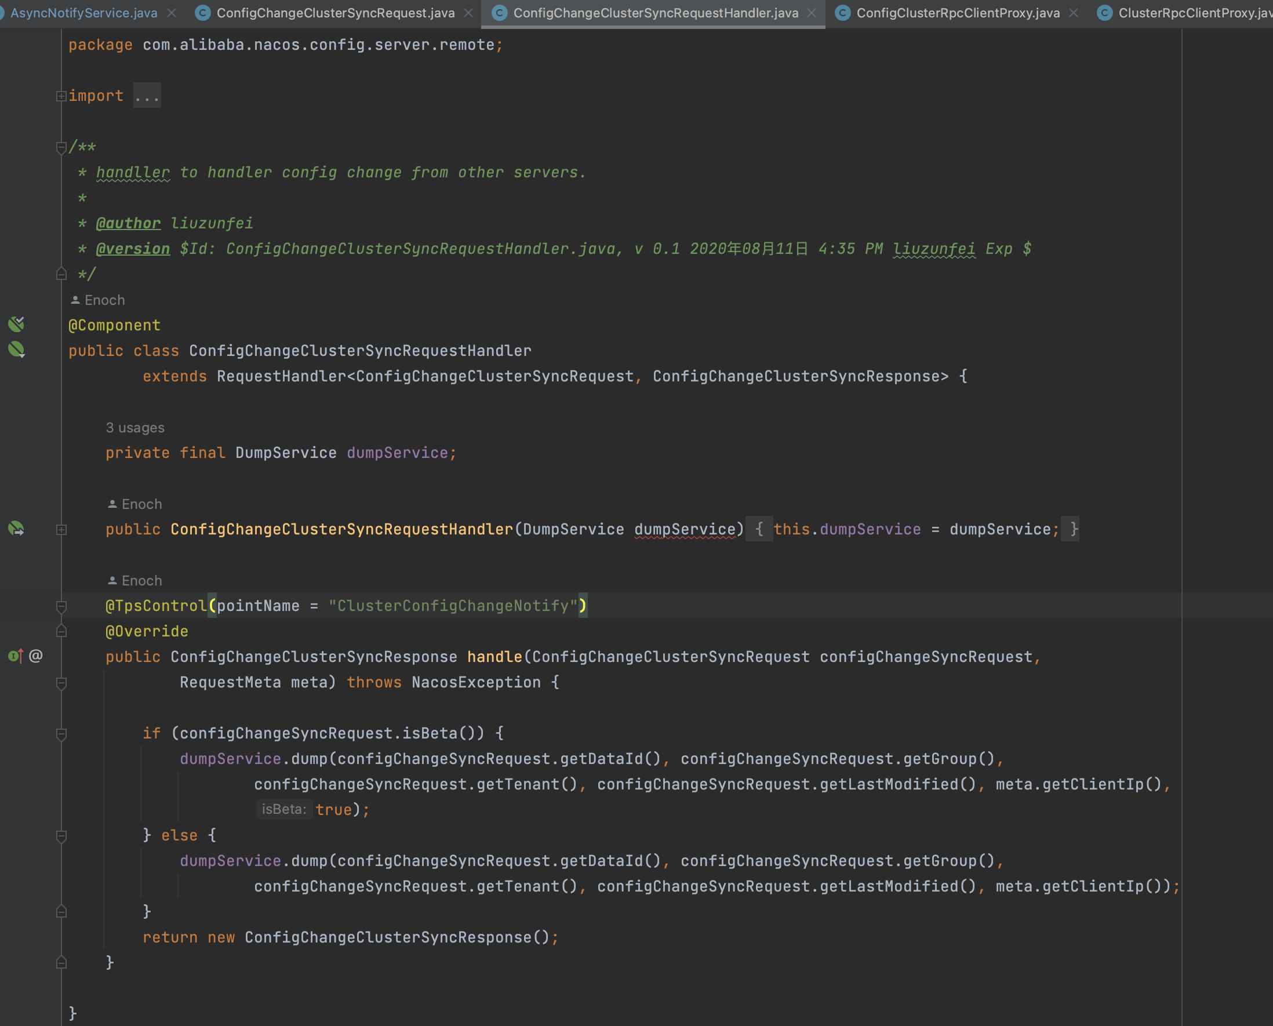Click the Spring bean gutter icon beside @Component
This screenshot has height=1026, width=1273.
pos(16,324)
